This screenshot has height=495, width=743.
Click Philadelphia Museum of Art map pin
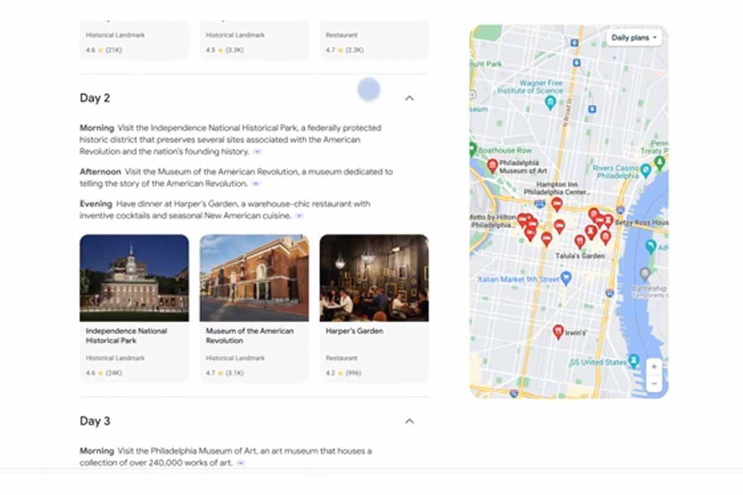click(x=492, y=165)
